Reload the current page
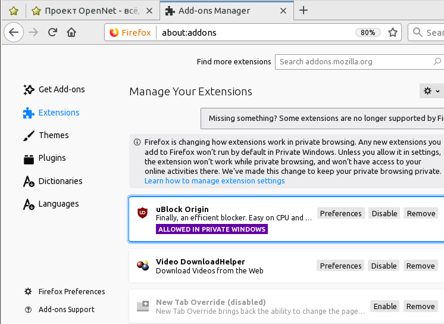 tap(52, 33)
